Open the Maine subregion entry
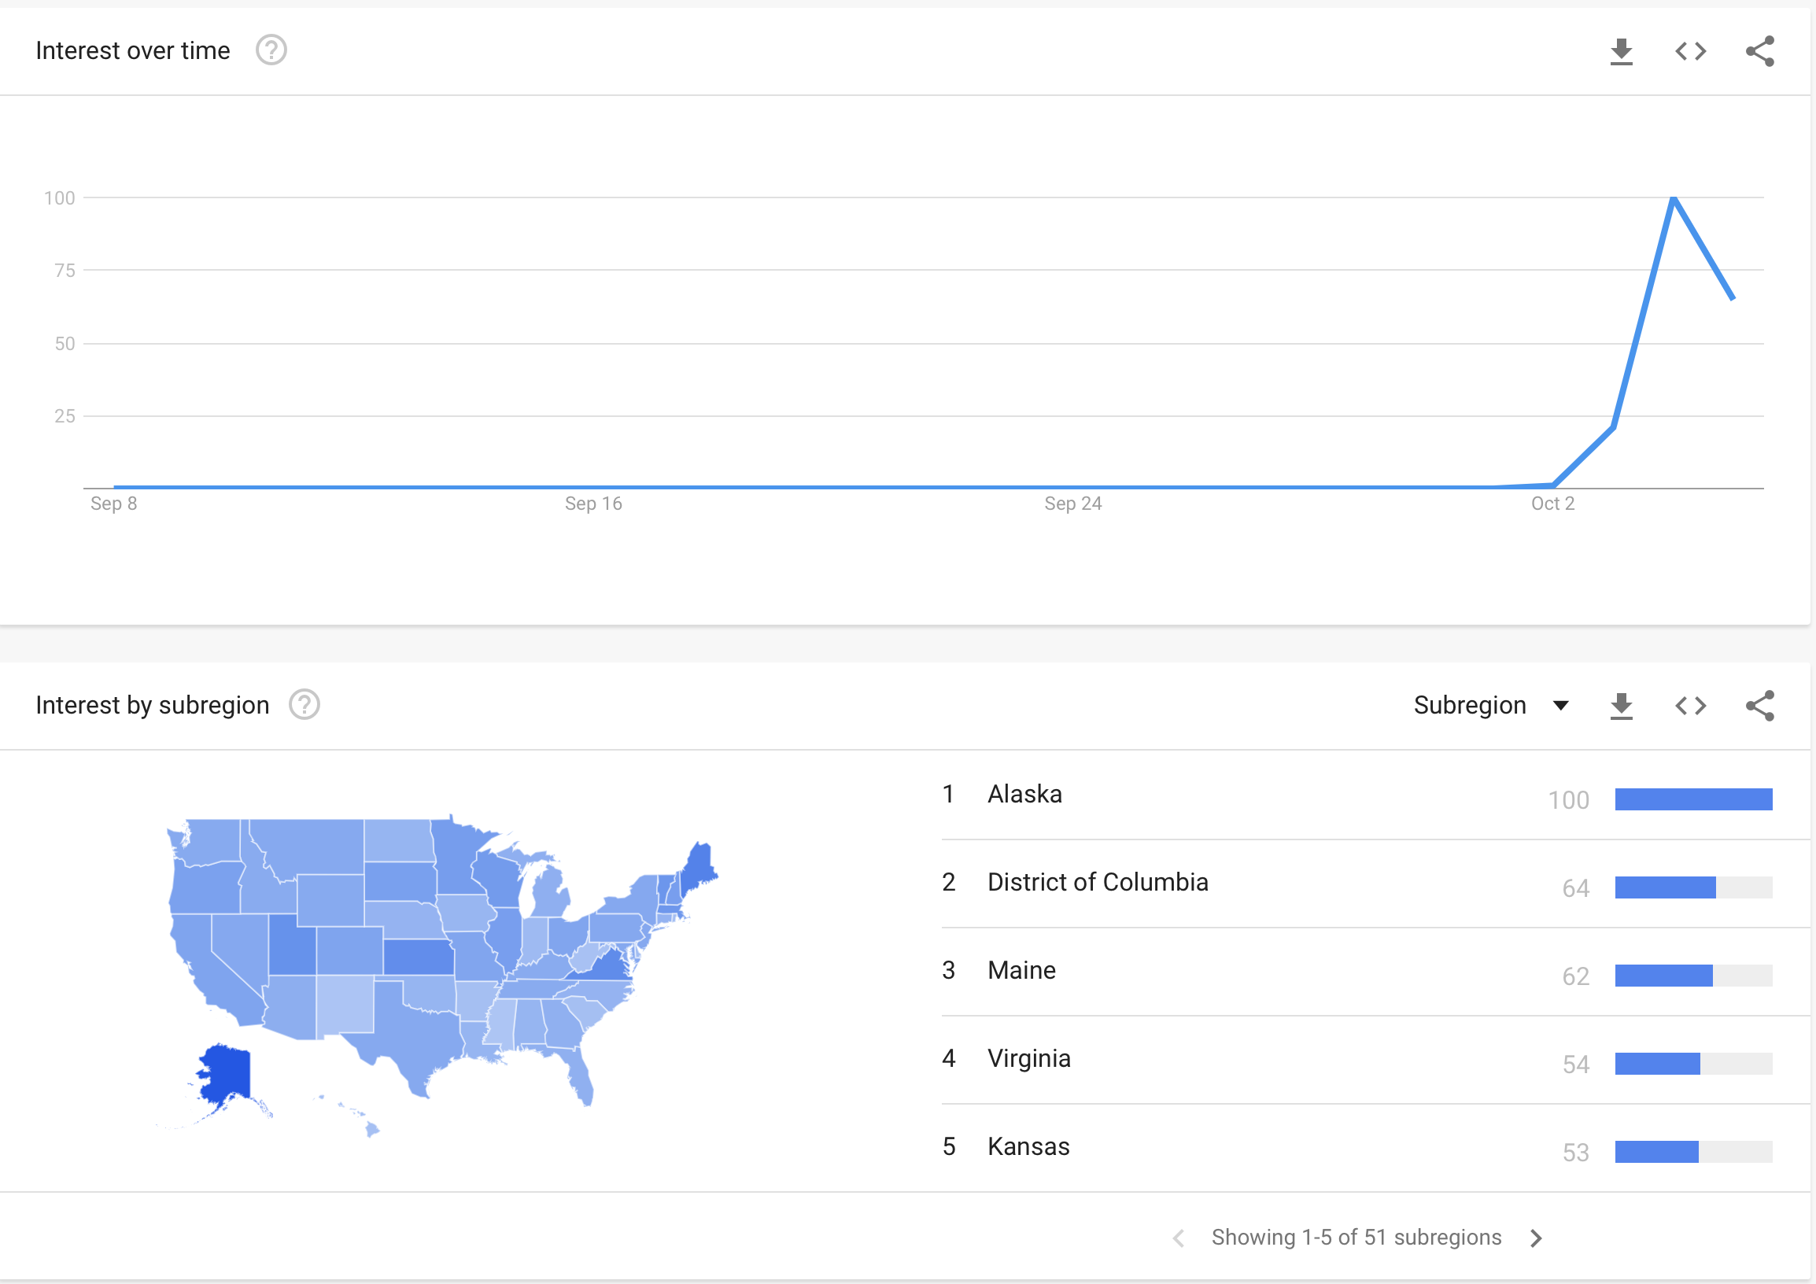The width and height of the screenshot is (1816, 1284). point(1021,970)
